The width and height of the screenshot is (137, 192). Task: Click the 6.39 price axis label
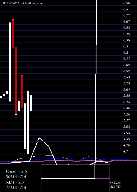[127, 40]
